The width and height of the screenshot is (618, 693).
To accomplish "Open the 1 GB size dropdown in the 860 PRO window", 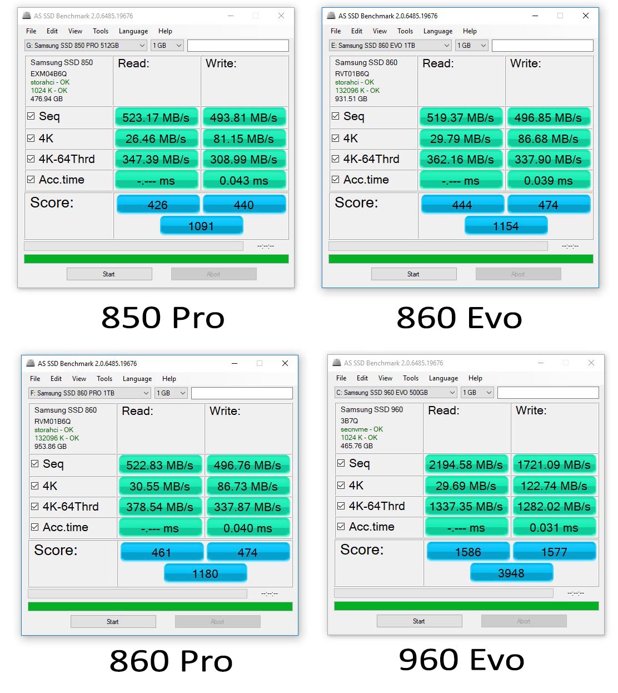I will tap(171, 393).
